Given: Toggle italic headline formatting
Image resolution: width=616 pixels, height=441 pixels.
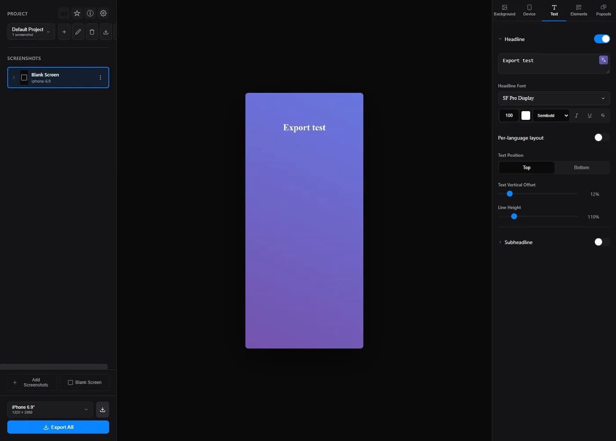Looking at the screenshot, I should coord(576,115).
